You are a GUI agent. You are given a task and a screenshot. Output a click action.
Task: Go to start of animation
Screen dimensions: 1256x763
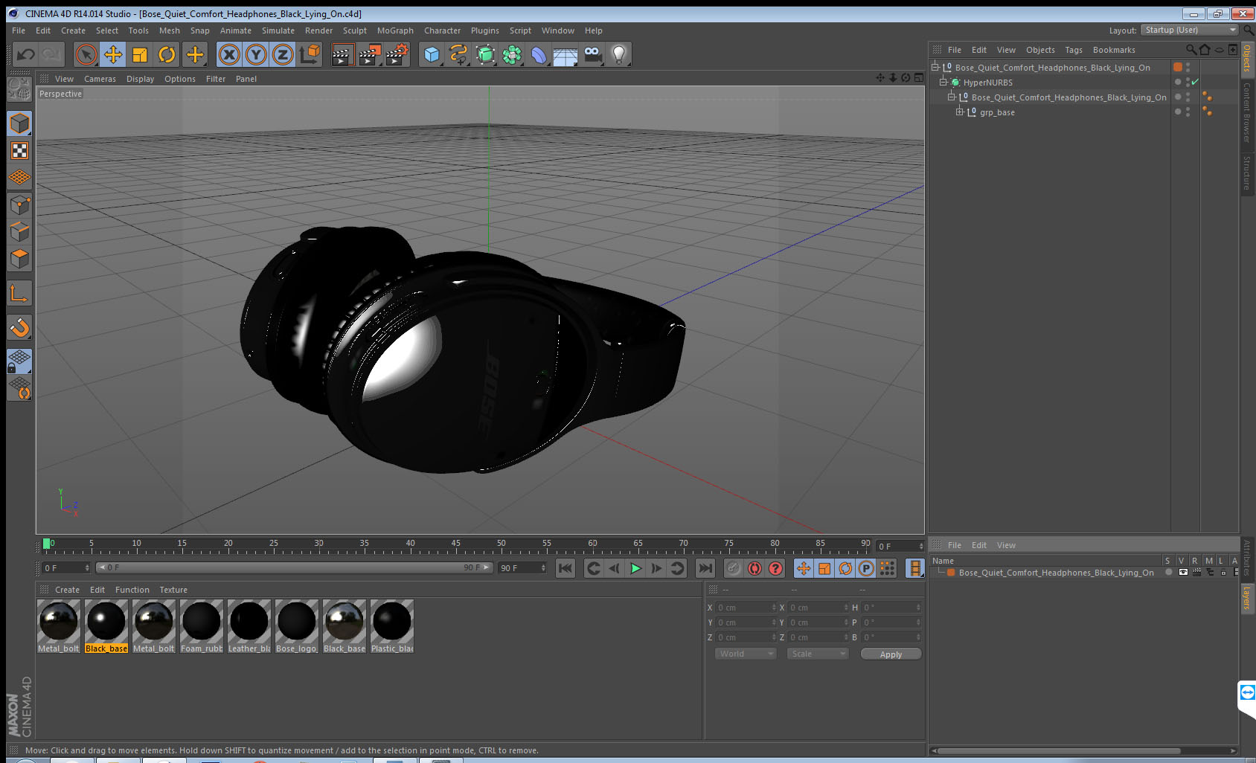(x=565, y=568)
